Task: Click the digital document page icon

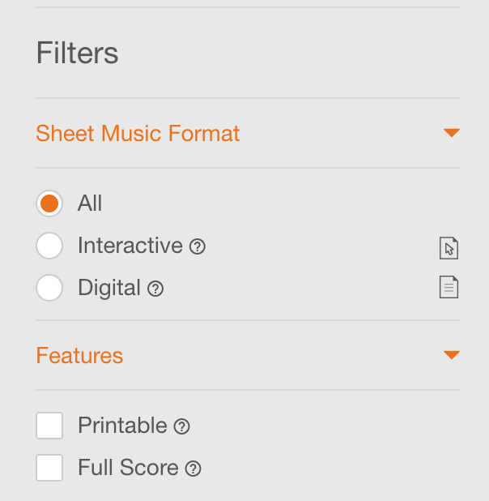Action: click(449, 287)
